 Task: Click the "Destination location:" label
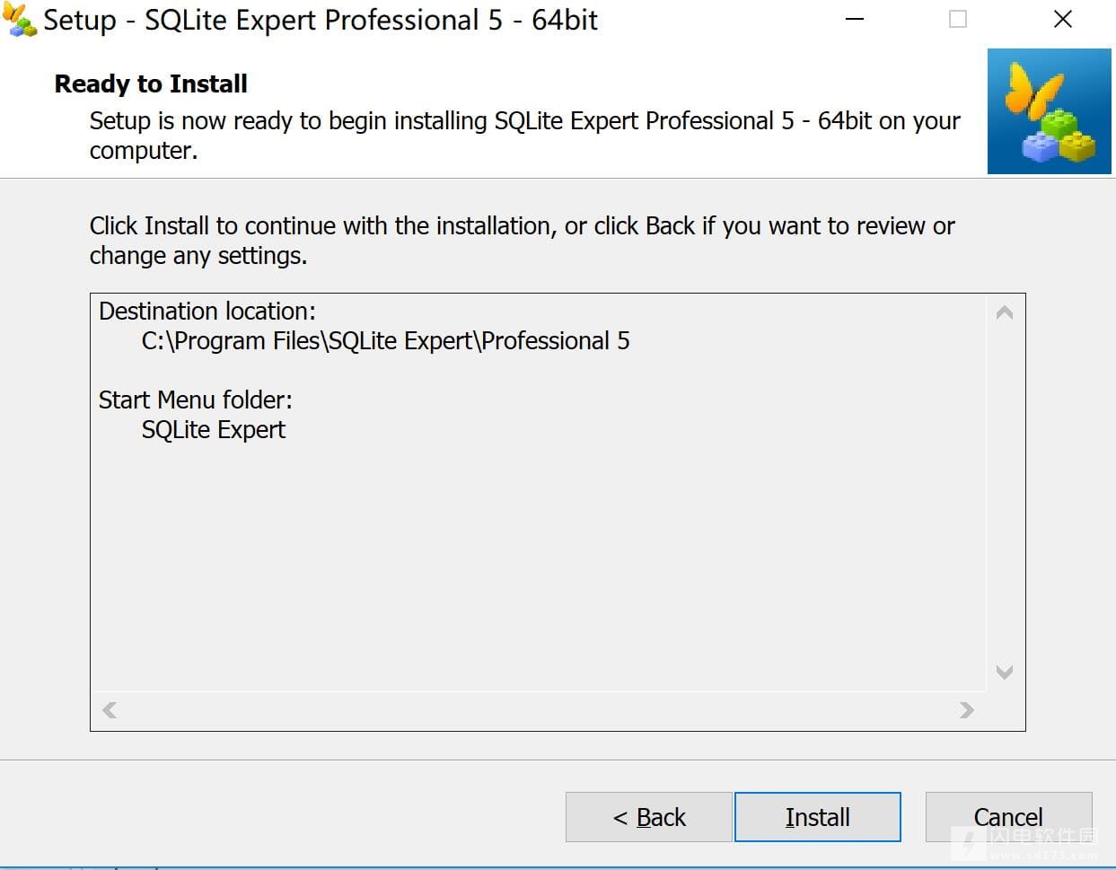tap(207, 312)
